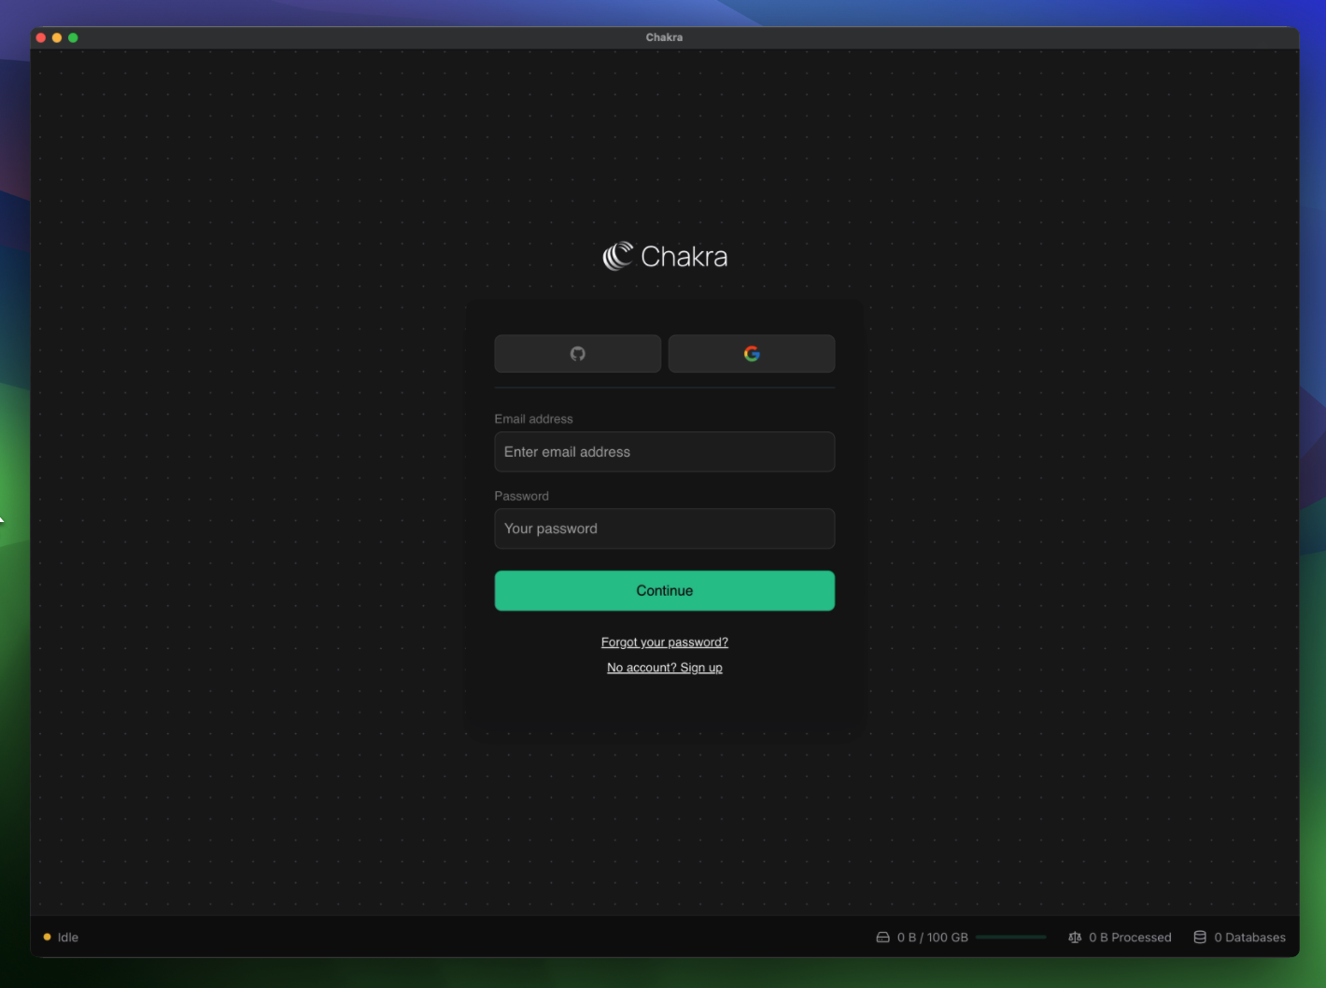Minimize the Chakra window with the yellow button

pos(57,37)
